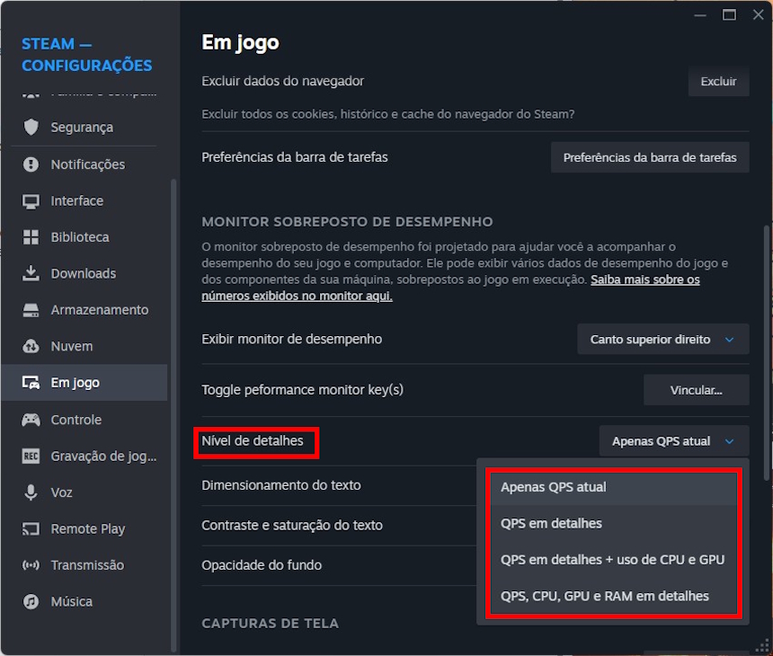Open the Canto superior direito position dropdown

point(662,339)
